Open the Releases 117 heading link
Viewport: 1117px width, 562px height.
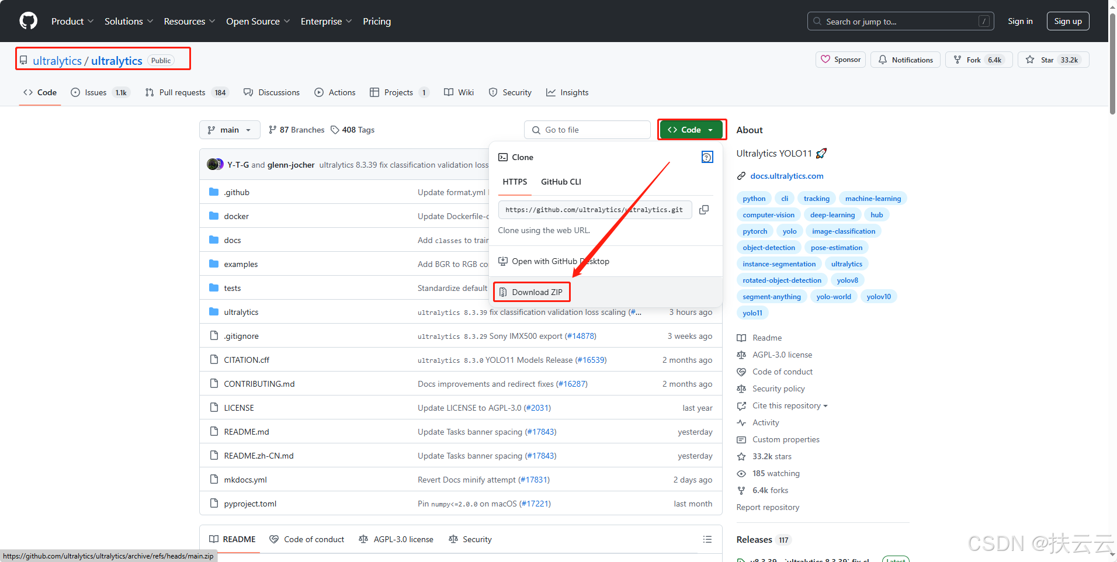coord(764,540)
